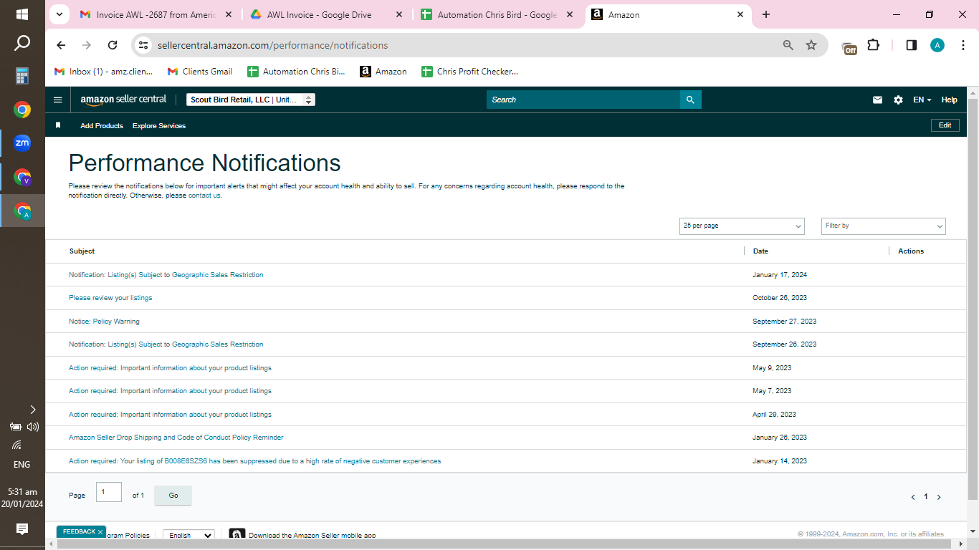The image size is (979, 550).
Task: Click the Edit button in the top bar
Action: [945, 125]
